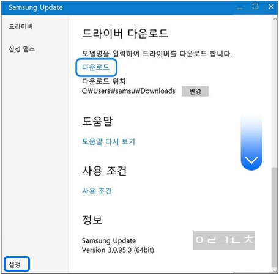
Task: Click the scrollbar up arrow
Action: point(275,18)
